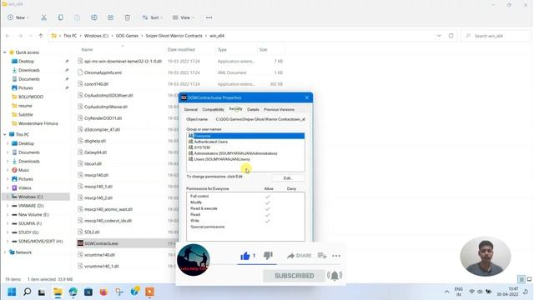534x300 pixels.
Task: Click the thumbs down dislike icon
Action: [x=268, y=255]
